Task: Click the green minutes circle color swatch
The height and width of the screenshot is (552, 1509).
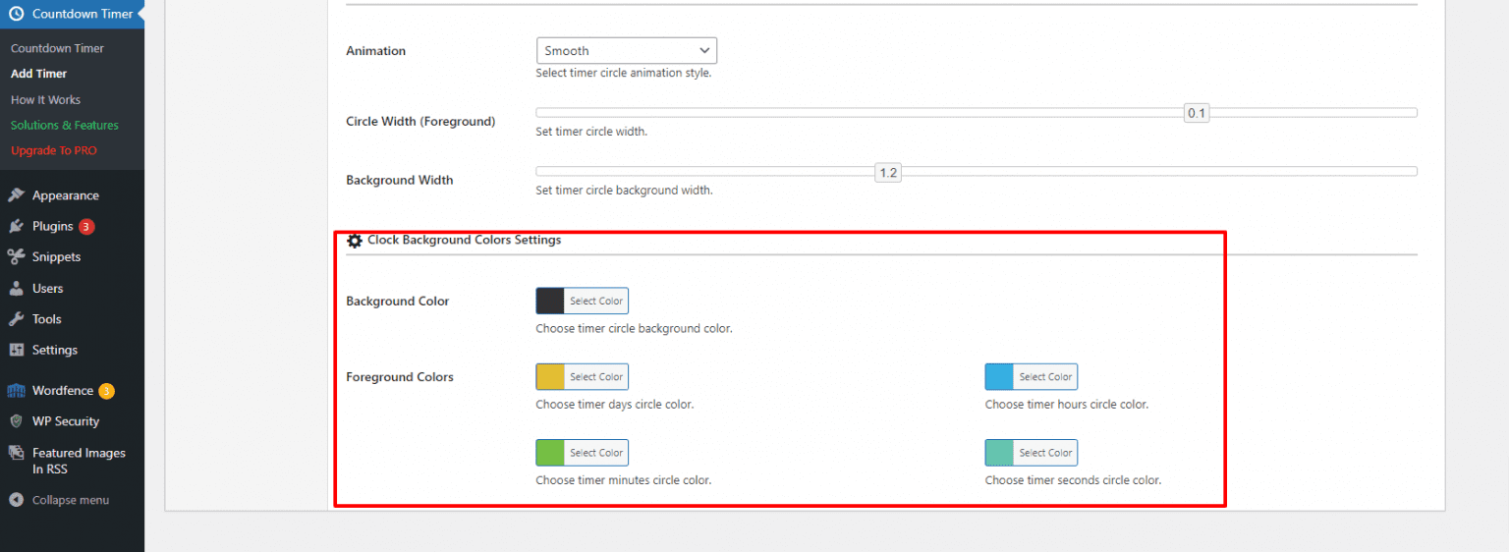Action: pos(550,453)
